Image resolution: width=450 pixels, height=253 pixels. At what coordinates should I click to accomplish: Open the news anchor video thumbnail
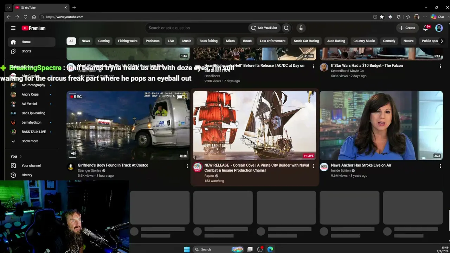tap(381, 125)
